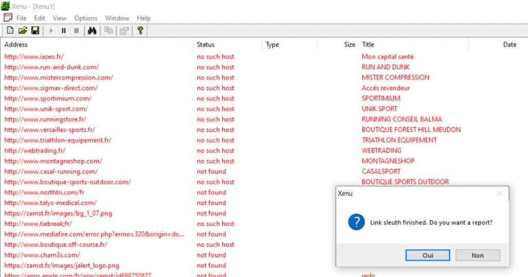The height and width of the screenshot is (277, 528).
Task: Click the title 'Accés revendeur'
Action: point(386,88)
